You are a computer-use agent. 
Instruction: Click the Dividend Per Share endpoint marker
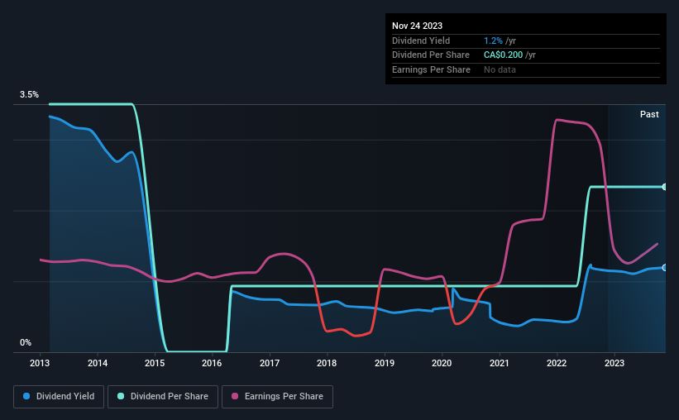point(664,187)
